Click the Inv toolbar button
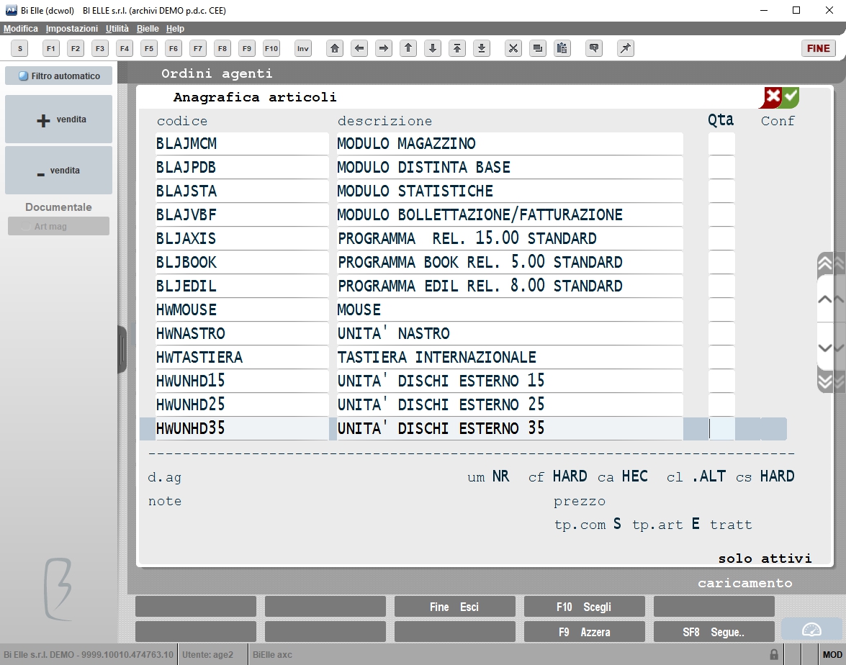This screenshot has height=665, width=846. 303,48
